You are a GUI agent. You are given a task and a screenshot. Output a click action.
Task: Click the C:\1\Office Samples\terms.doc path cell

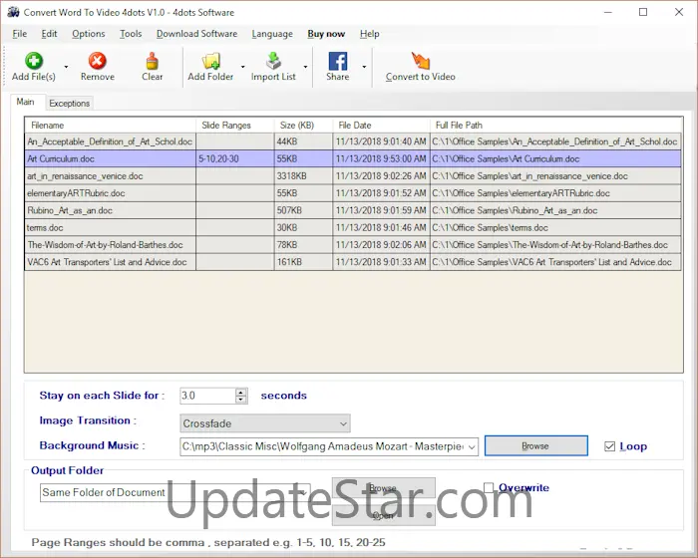pyautogui.click(x=556, y=228)
